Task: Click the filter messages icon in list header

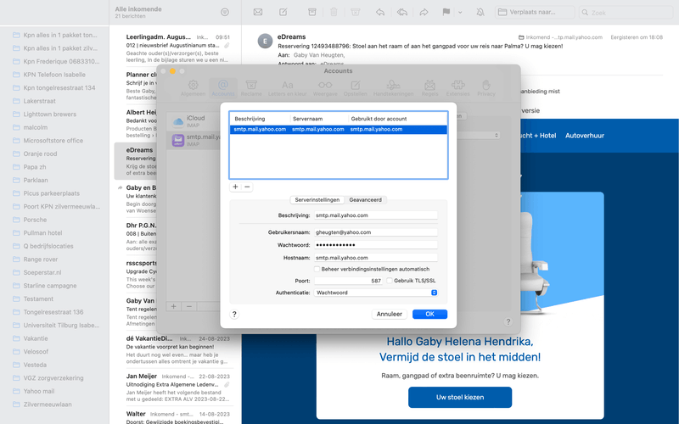Action: coord(224,12)
